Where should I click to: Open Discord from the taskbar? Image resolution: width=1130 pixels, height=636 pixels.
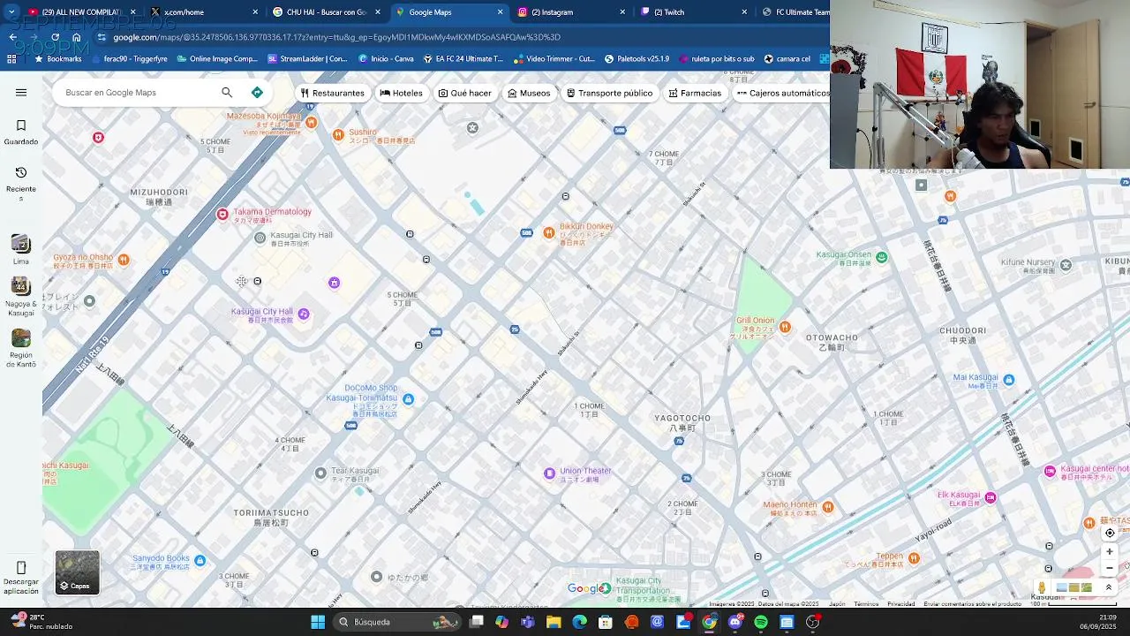click(x=735, y=622)
